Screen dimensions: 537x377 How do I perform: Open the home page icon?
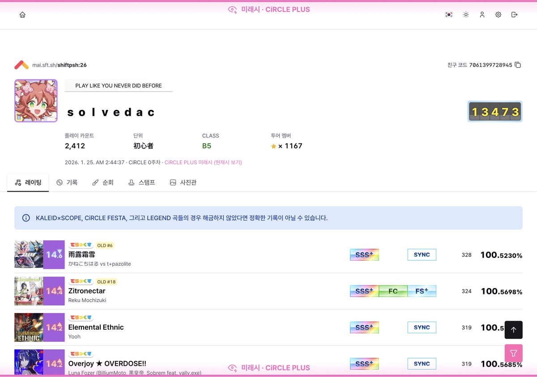(21, 14)
